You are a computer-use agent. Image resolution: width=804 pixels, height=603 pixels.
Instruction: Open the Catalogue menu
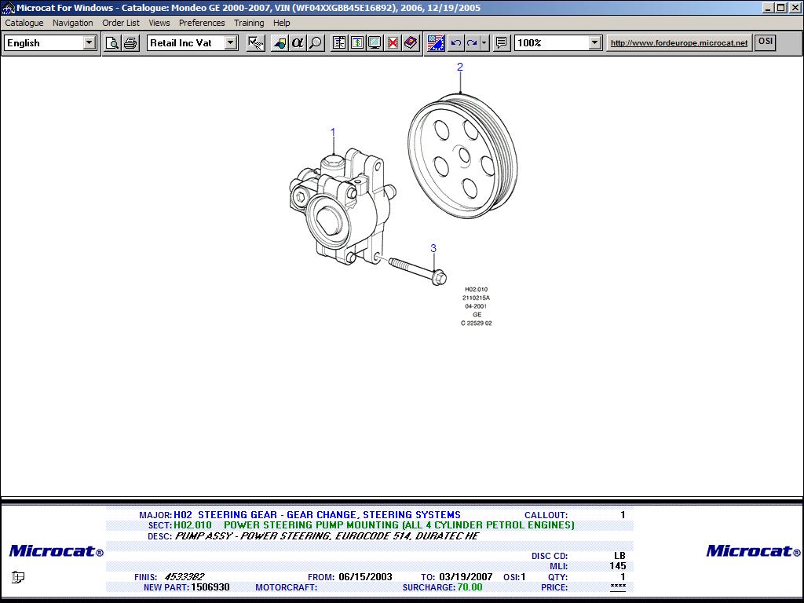click(x=24, y=23)
